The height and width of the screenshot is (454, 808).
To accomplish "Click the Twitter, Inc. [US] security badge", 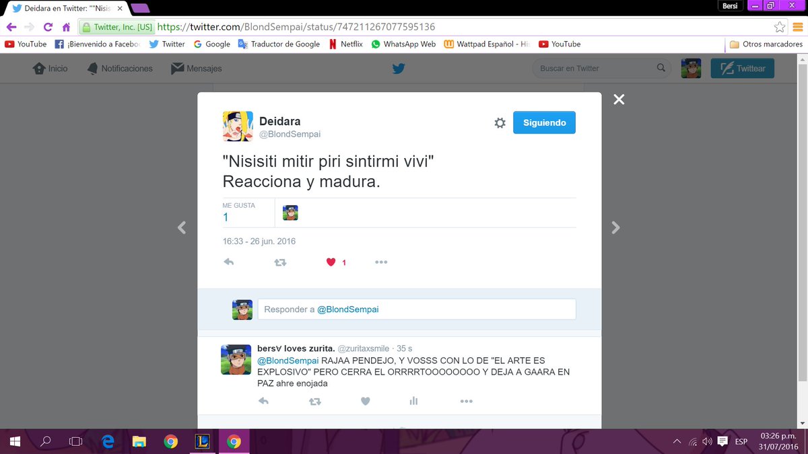I will pos(117,28).
